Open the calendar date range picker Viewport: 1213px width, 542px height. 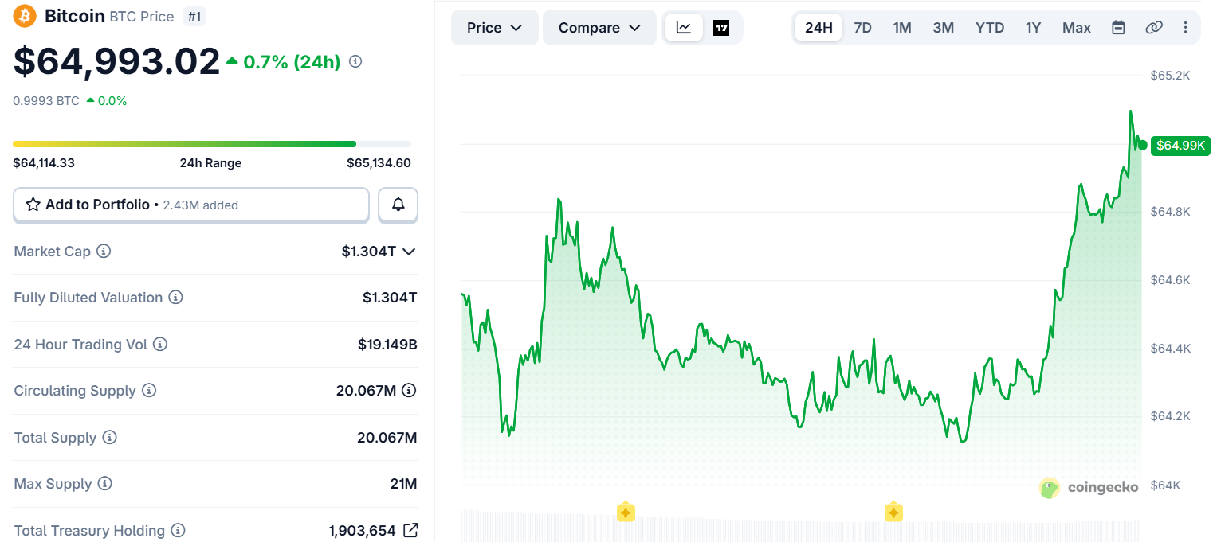pyautogui.click(x=1118, y=28)
